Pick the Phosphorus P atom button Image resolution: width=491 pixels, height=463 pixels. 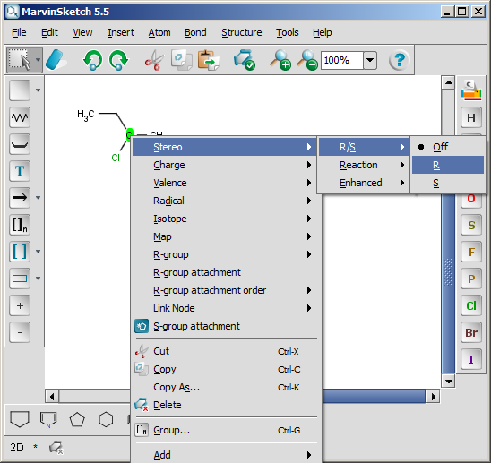pos(471,279)
